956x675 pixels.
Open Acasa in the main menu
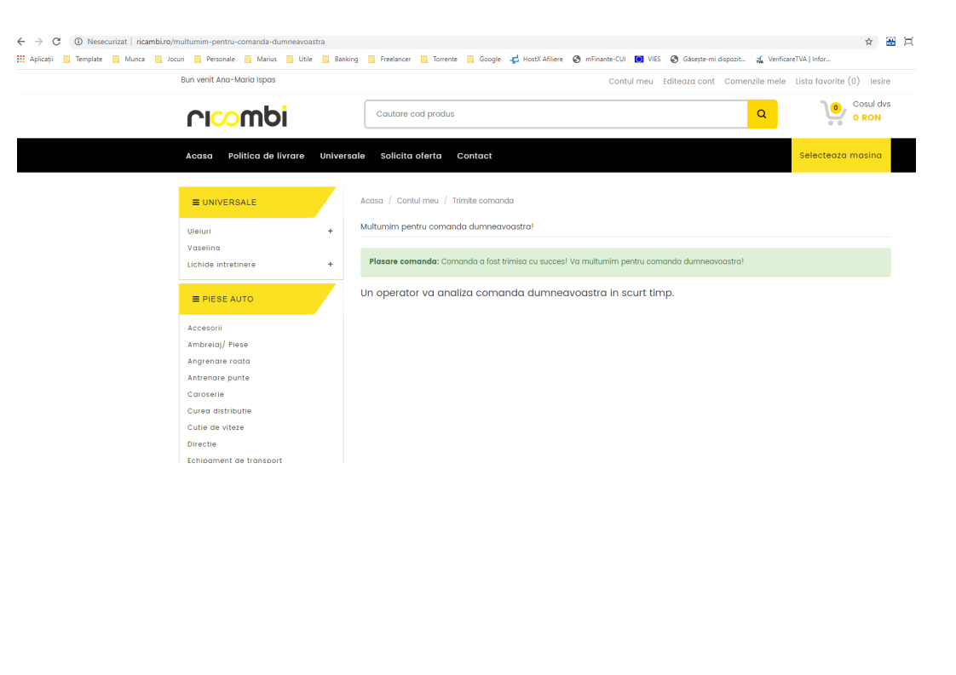pos(199,156)
